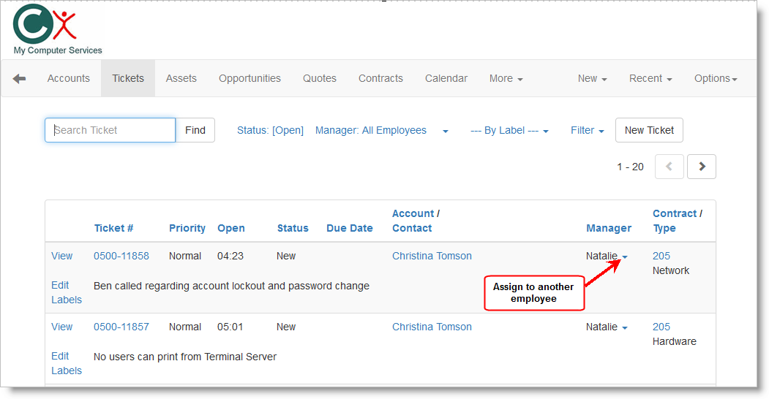
Task: Focus the Search Ticket input field
Action: click(x=110, y=130)
